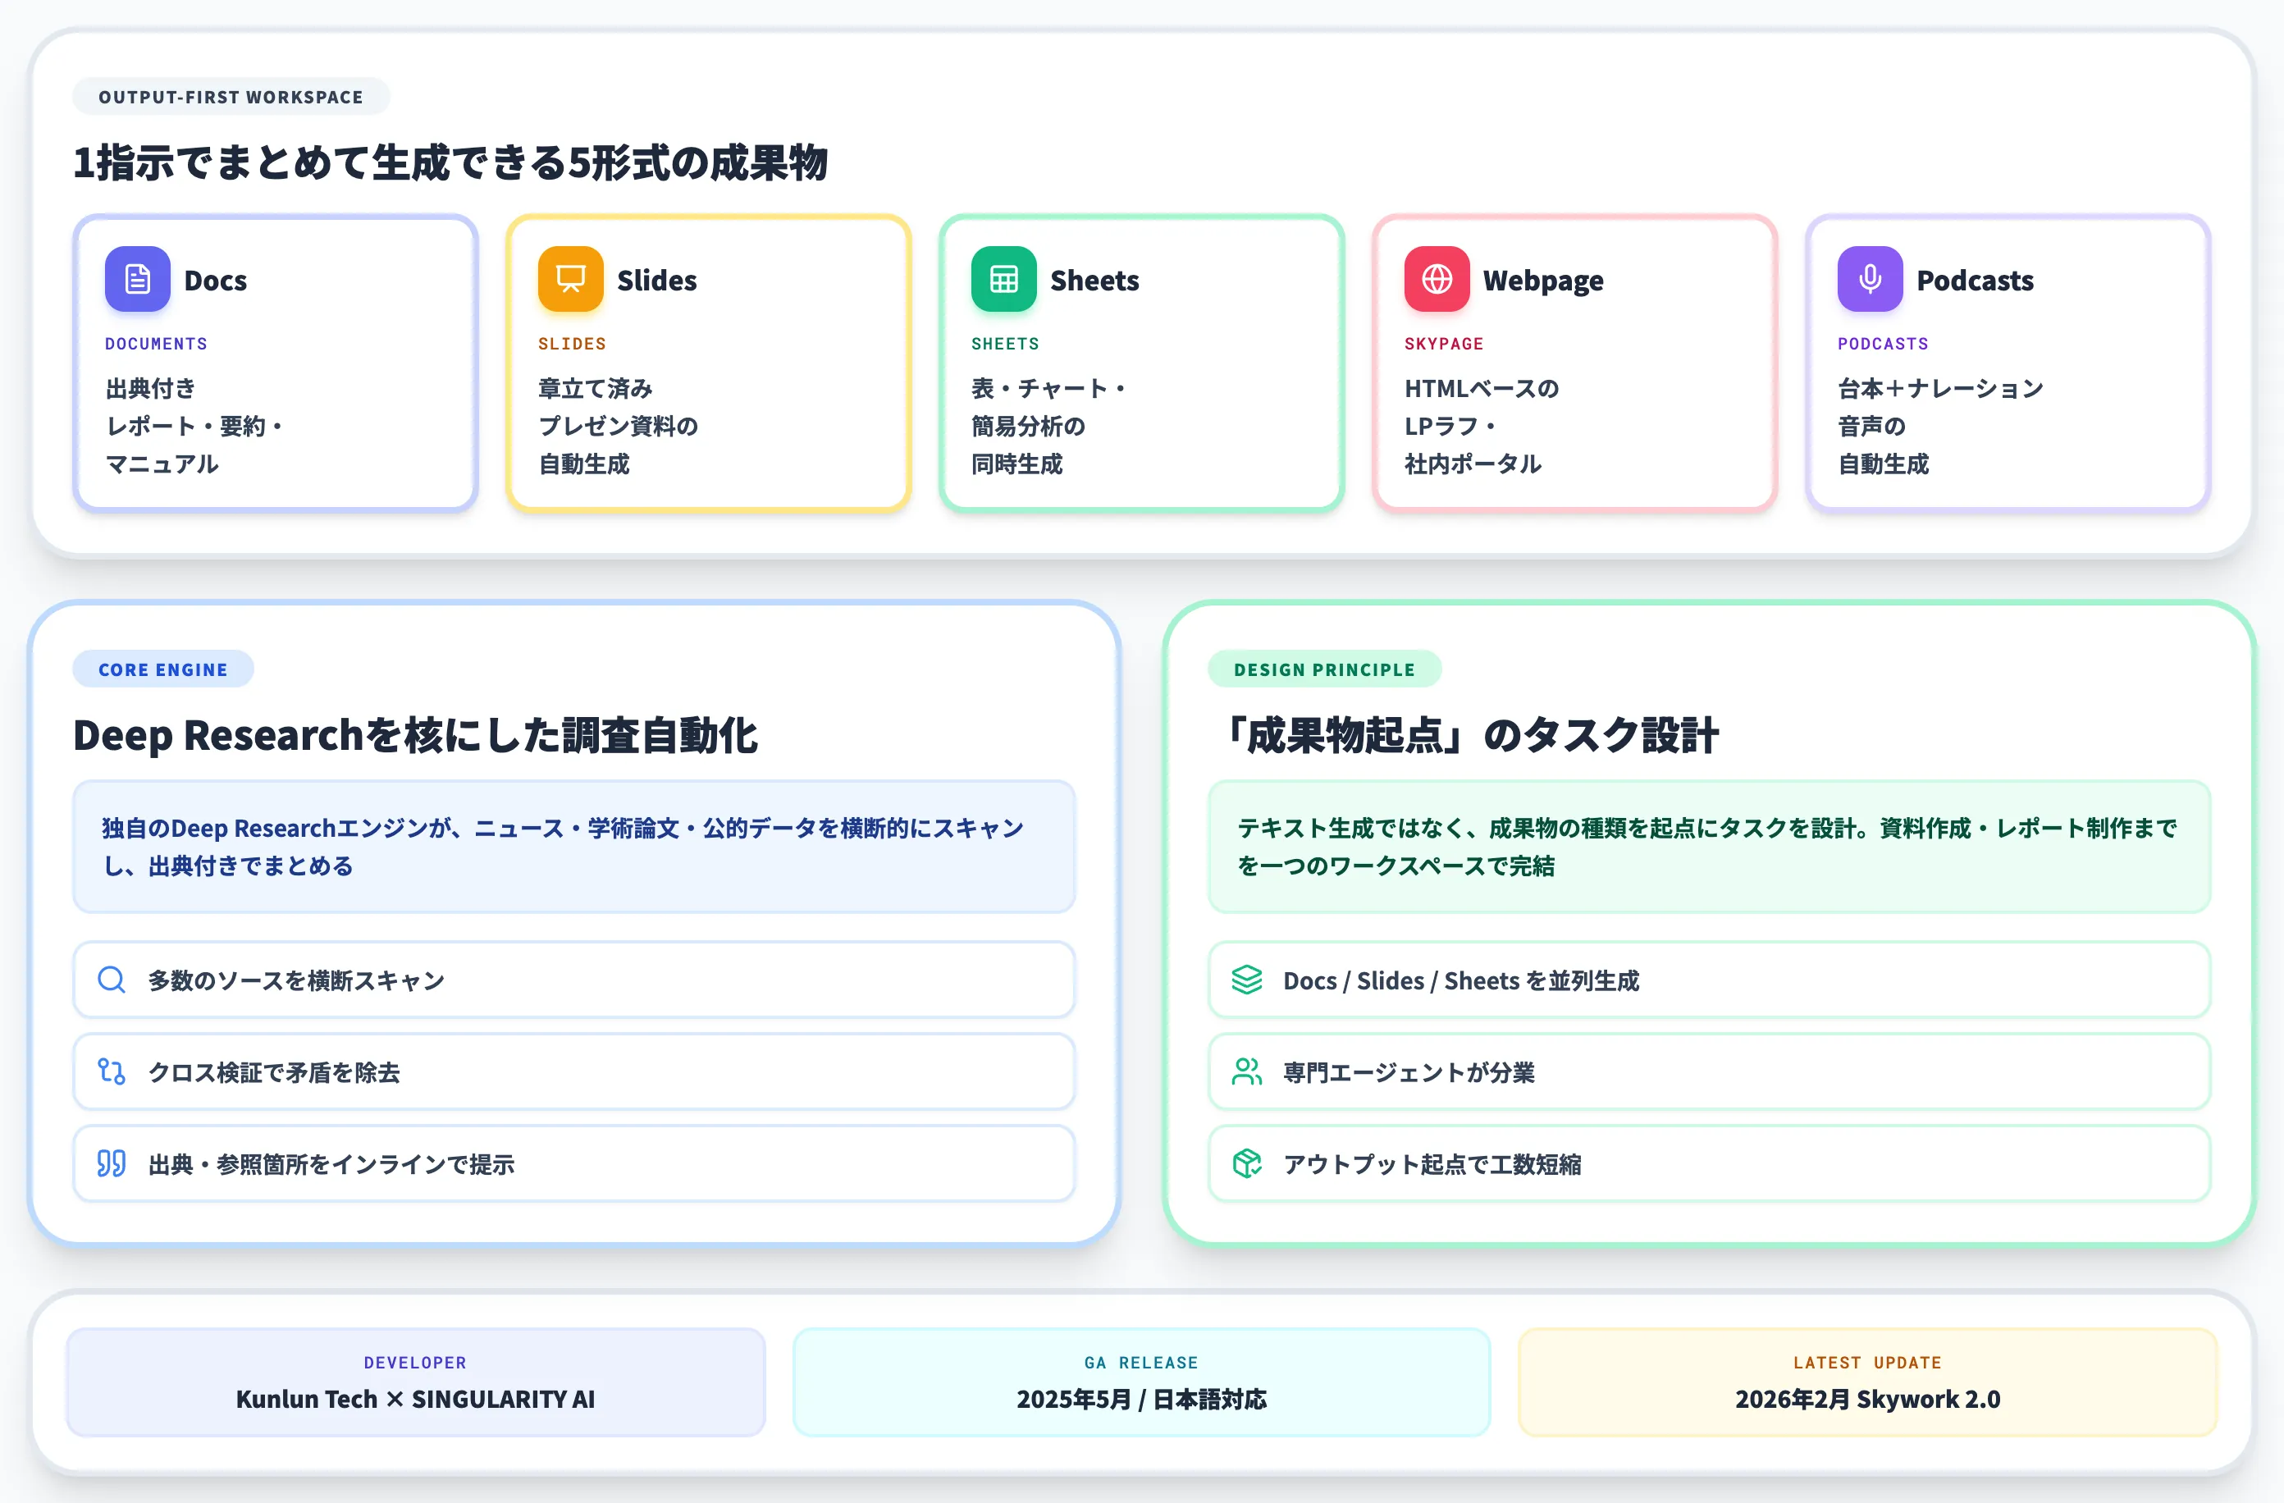Click the PODCASTS label under the Podcasts title
Screen dimensions: 2284x1503
pyautogui.click(x=1882, y=344)
